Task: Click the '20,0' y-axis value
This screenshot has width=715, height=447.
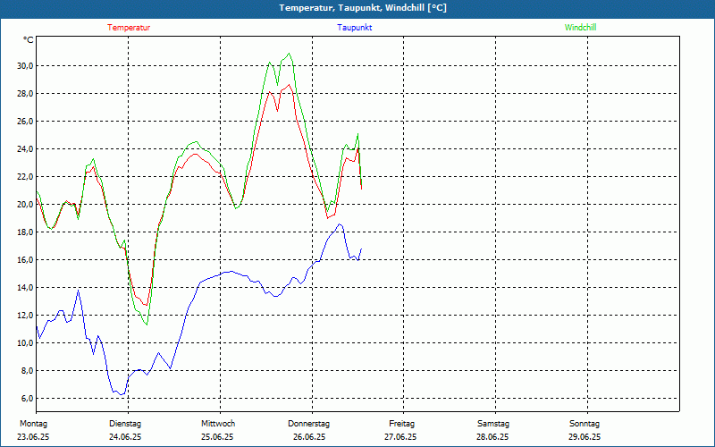Action: tap(24, 205)
